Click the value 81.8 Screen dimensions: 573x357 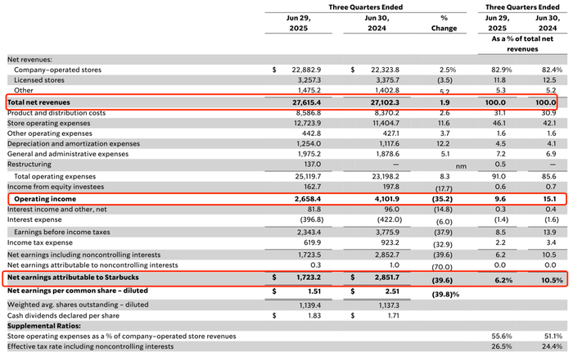pos(314,210)
